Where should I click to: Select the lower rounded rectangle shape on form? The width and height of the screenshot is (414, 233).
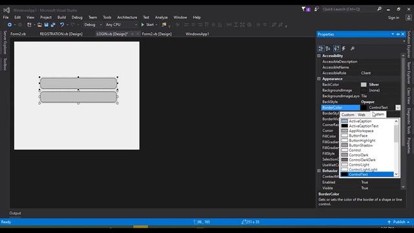click(x=78, y=96)
